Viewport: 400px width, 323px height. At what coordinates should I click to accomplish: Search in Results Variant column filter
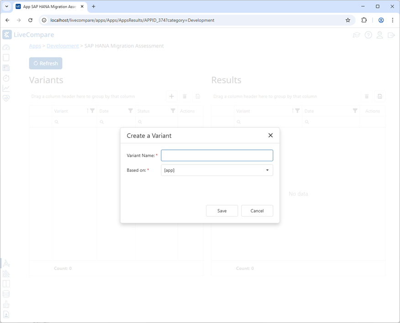click(268, 122)
